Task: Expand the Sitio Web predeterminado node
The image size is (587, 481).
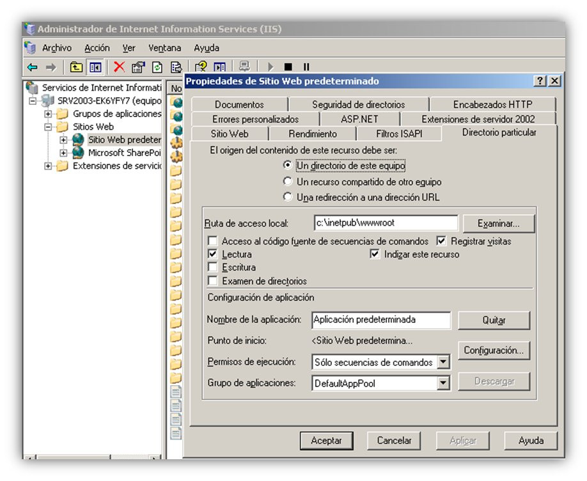Action: 64,139
